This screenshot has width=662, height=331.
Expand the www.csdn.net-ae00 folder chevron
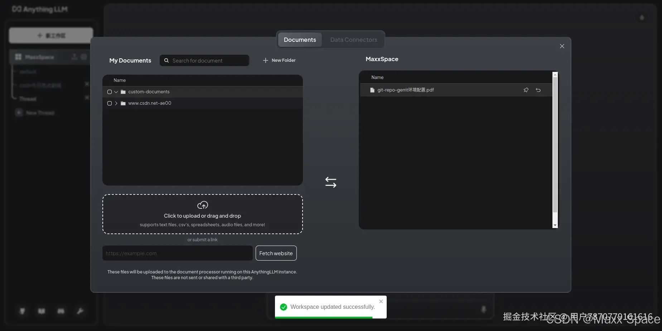(x=116, y=103)
